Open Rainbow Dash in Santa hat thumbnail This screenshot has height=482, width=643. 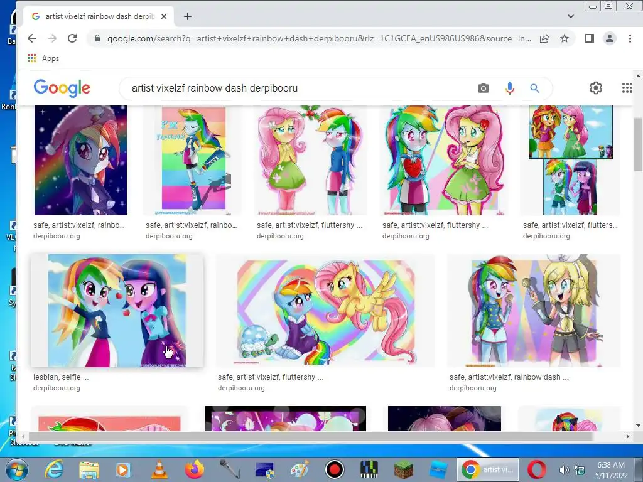(x=80, y=160)
